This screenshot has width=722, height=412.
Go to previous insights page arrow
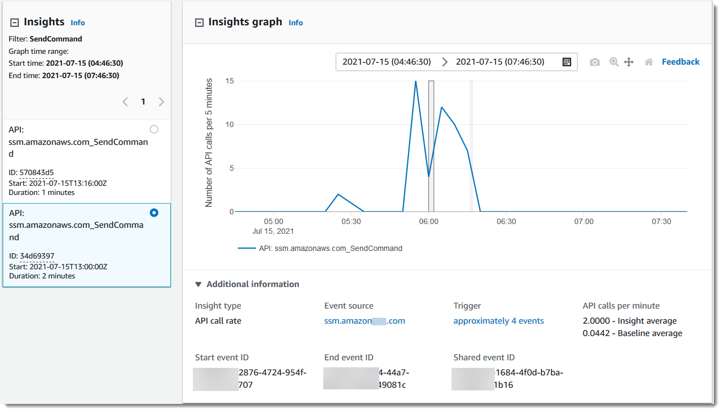coord(125,102)
